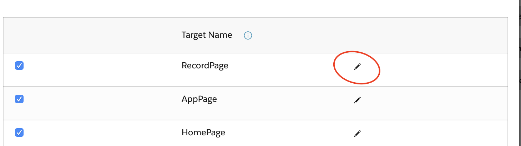Image resolution: width=521 pixels, height=146 pixels.
Task: Click the dark vertical bar at the right edge
Action: 520,73
